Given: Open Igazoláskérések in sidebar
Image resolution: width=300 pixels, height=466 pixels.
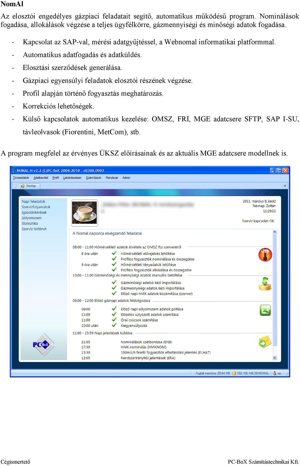Looking at the screenshot, I should [x=34, y=212].
